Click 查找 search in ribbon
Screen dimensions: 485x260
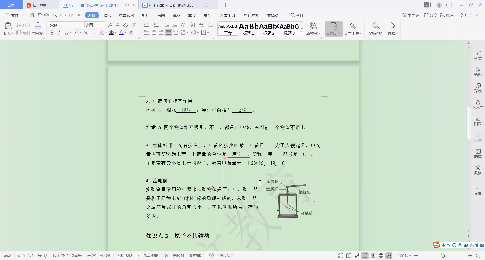click(x=297, y=15)
